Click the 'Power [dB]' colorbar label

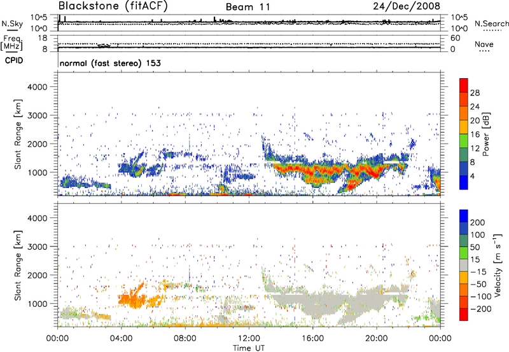click(x=486, y=134)
